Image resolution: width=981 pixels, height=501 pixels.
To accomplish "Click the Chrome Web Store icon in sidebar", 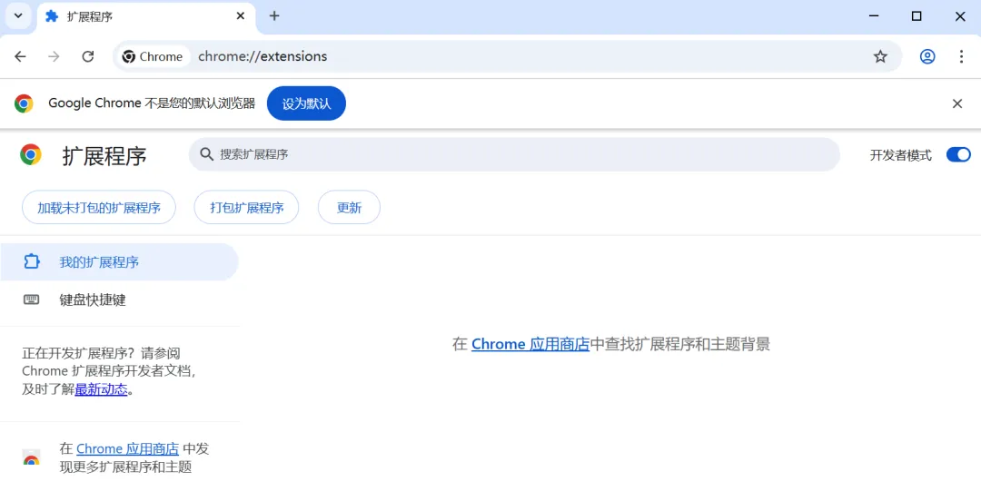I will click(x=31, y=457).
